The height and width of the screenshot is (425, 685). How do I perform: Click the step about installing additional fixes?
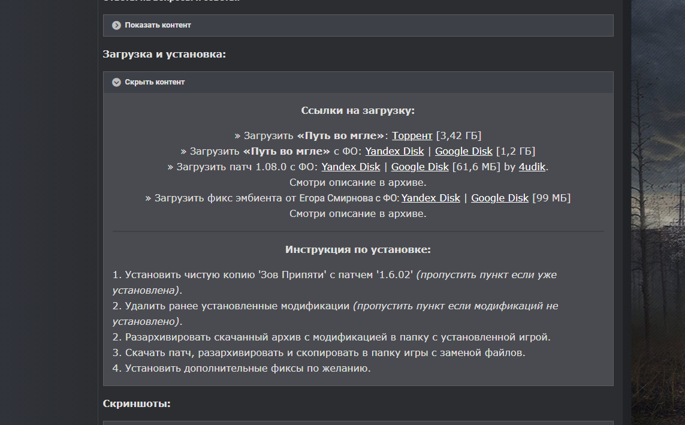click(x=242, y=368)
